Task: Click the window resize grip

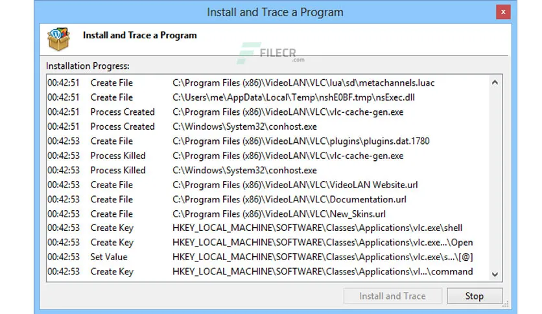Action: pyautogui.click(x=505, y=304)
